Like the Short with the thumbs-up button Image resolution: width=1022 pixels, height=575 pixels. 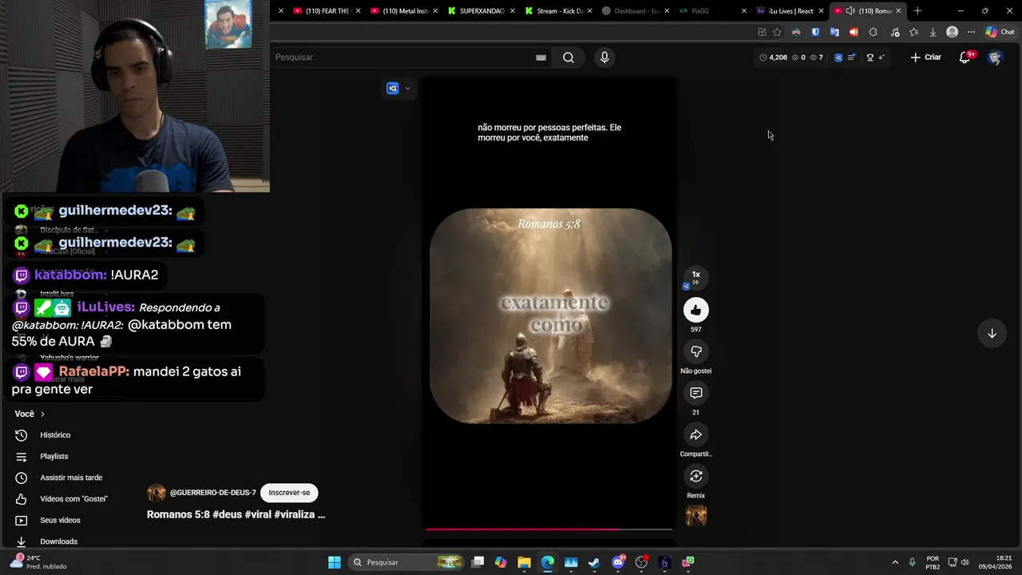click(695, 310)
